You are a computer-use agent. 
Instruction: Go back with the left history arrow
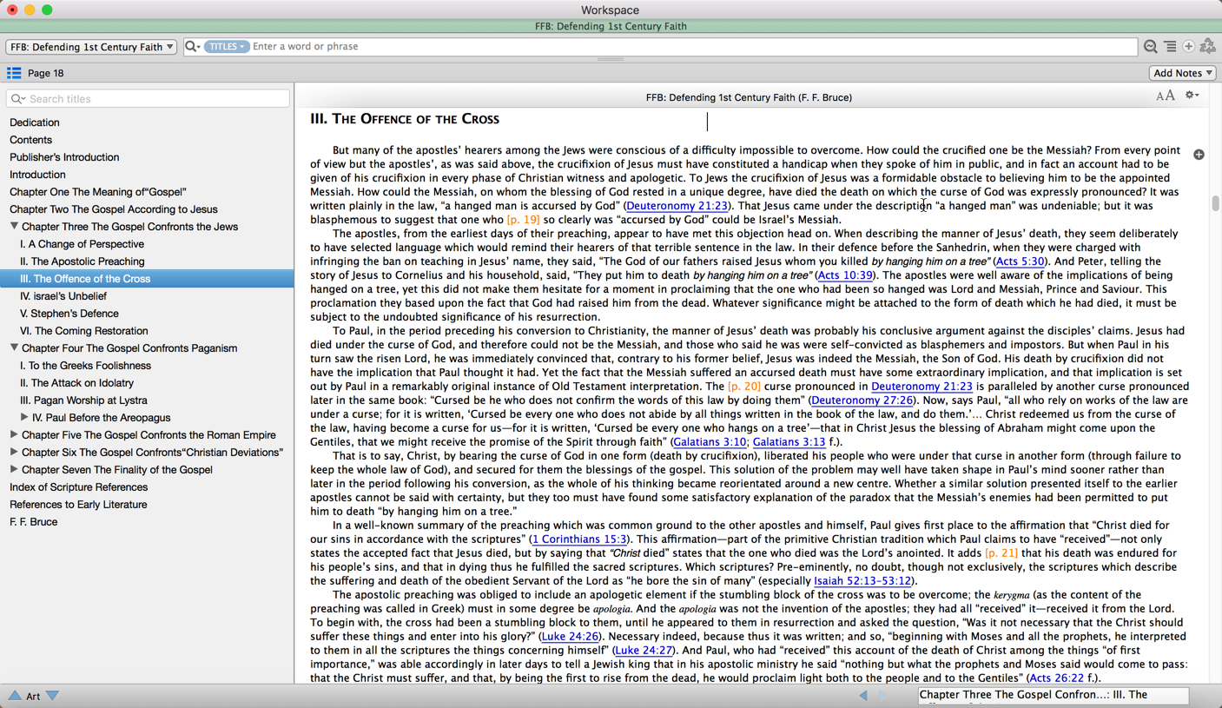(x=863, y=695)
